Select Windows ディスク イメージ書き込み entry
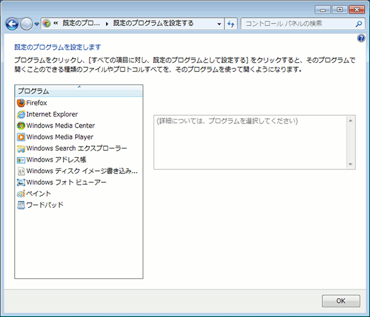 click(81, 171)
